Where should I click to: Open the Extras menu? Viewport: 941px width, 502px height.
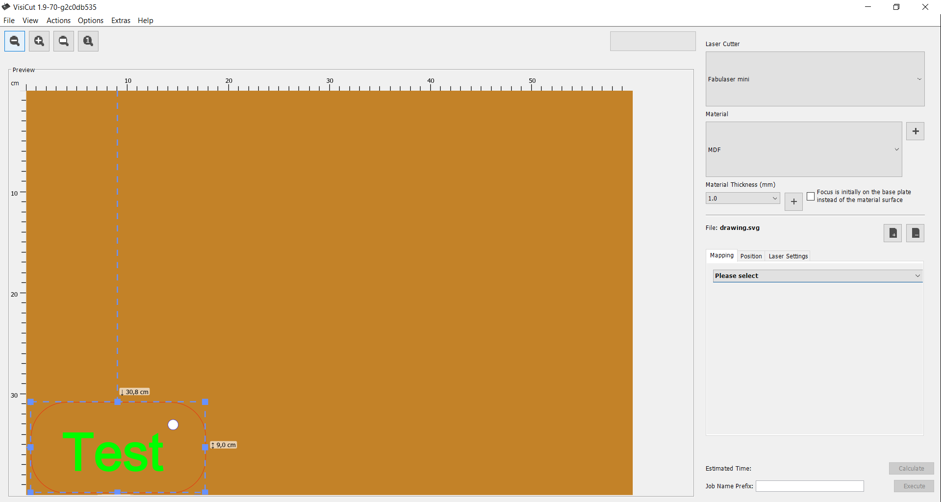coord(121,21)
